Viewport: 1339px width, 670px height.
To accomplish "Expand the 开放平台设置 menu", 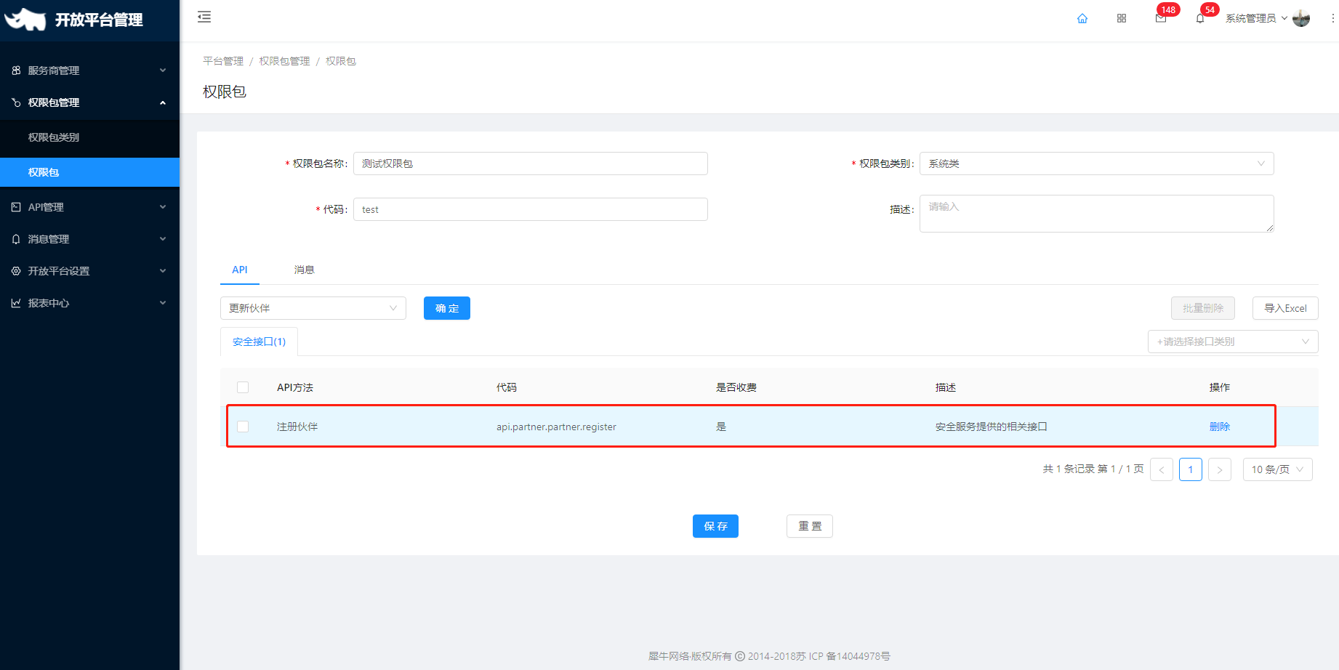I will pyautogui.click(x=89, y=271).
